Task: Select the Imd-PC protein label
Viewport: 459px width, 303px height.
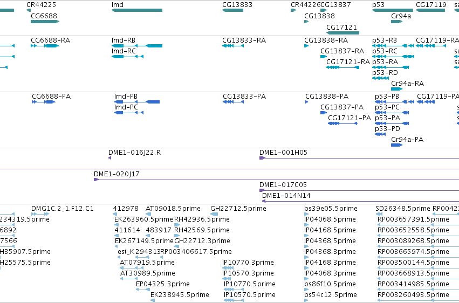Action: [x=126, y=107]
